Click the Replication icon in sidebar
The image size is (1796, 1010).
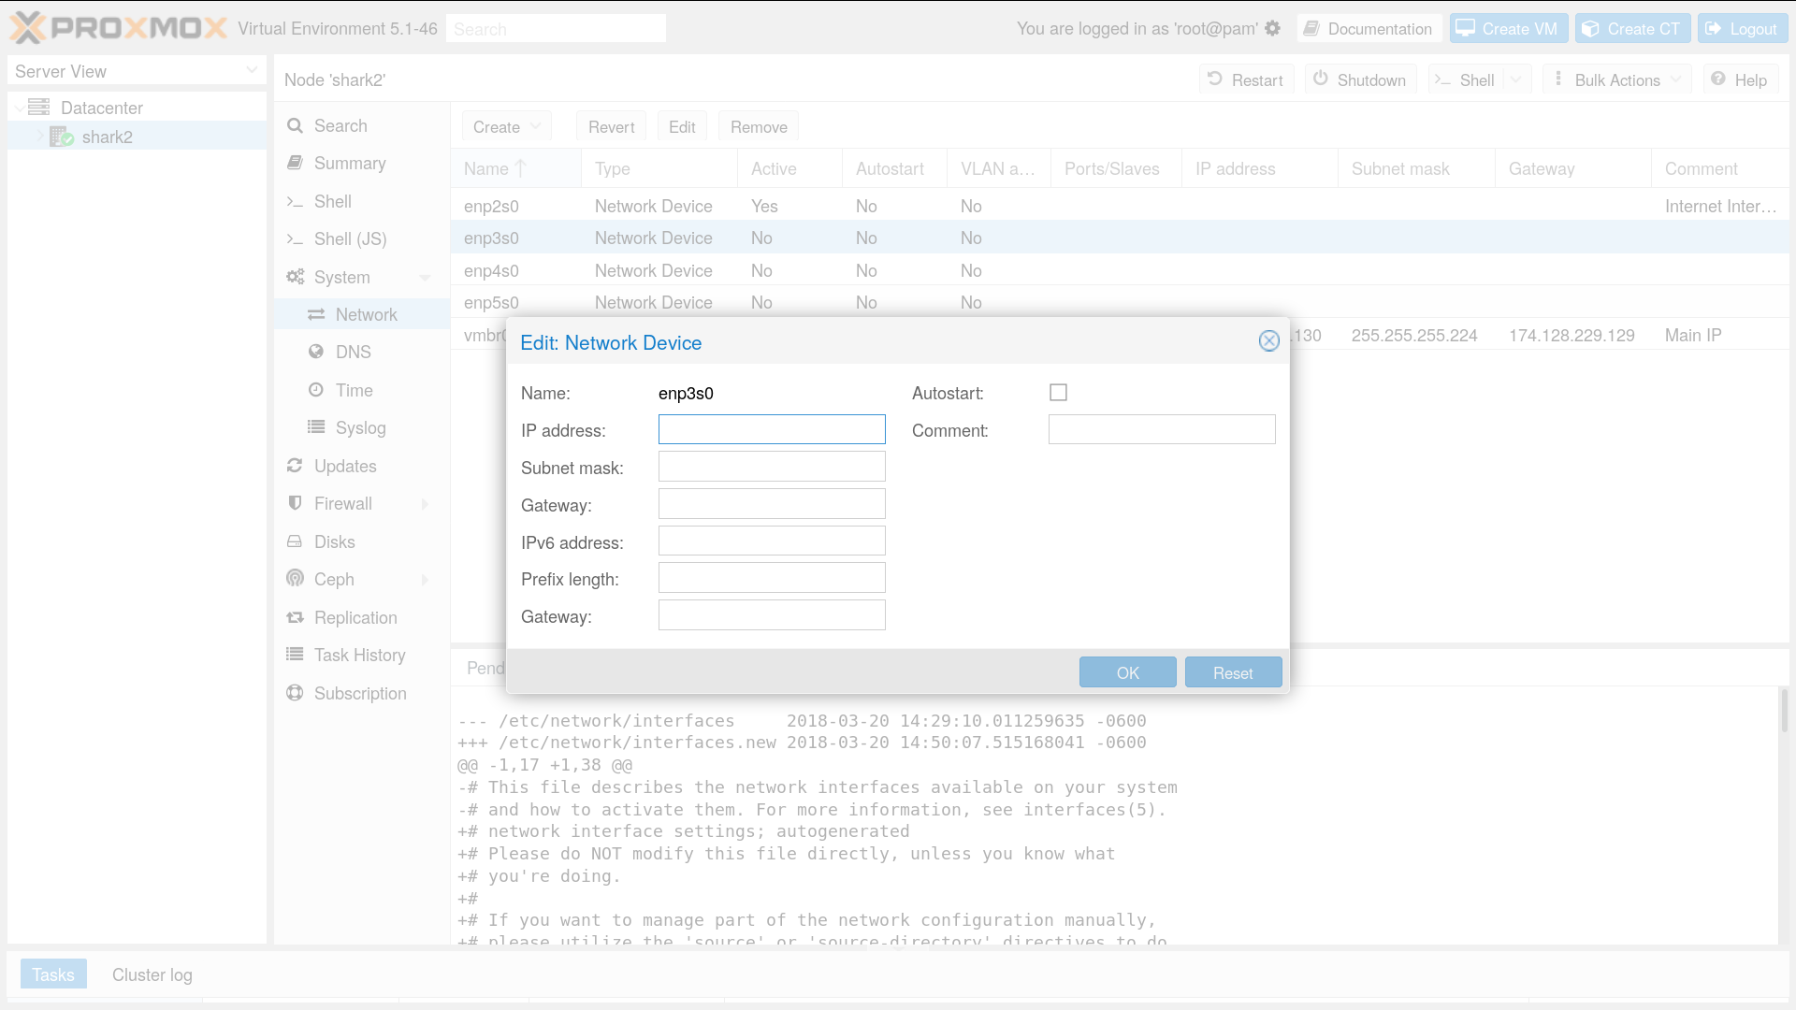(295, 617)
